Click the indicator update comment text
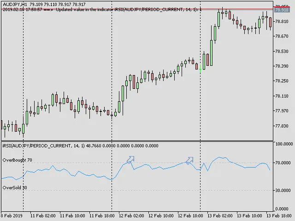This screenshot has width=295, height=221. 101,9
